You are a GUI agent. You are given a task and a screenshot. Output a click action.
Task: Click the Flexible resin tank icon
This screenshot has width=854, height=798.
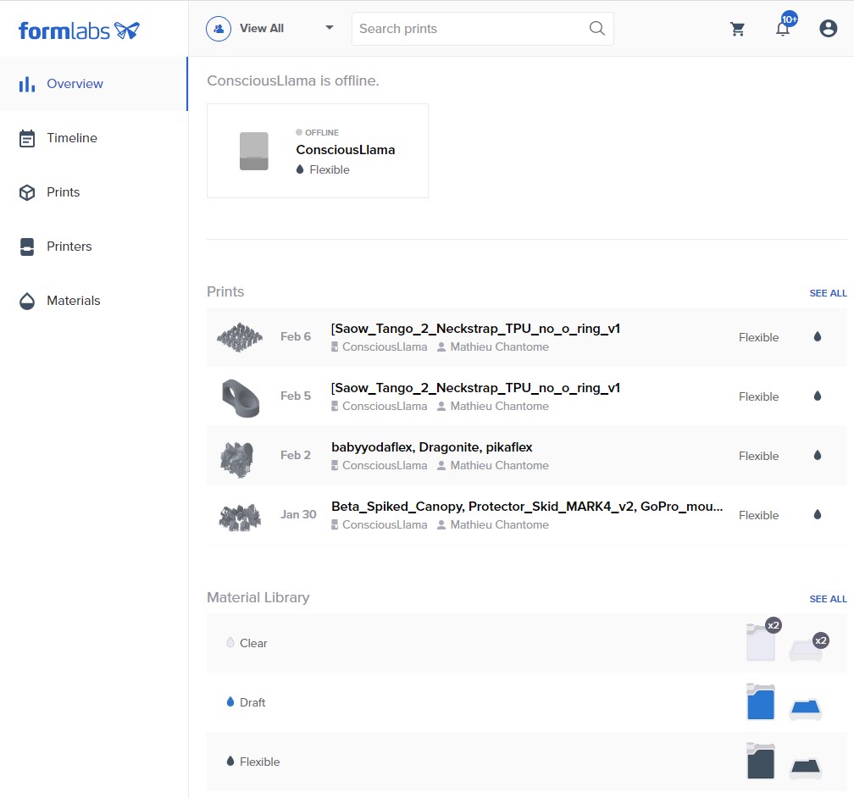point(806,768)
